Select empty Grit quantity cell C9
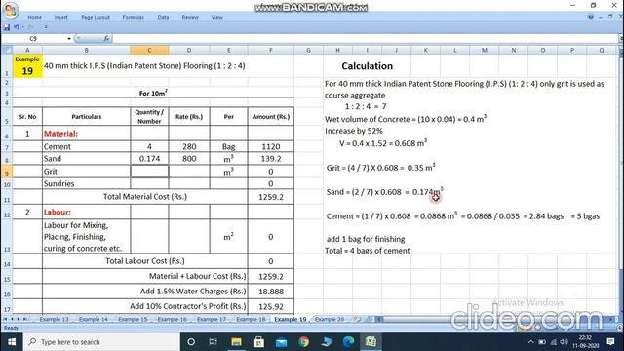The height and width of the screenshot is (351, 624). tap(149, 172)
